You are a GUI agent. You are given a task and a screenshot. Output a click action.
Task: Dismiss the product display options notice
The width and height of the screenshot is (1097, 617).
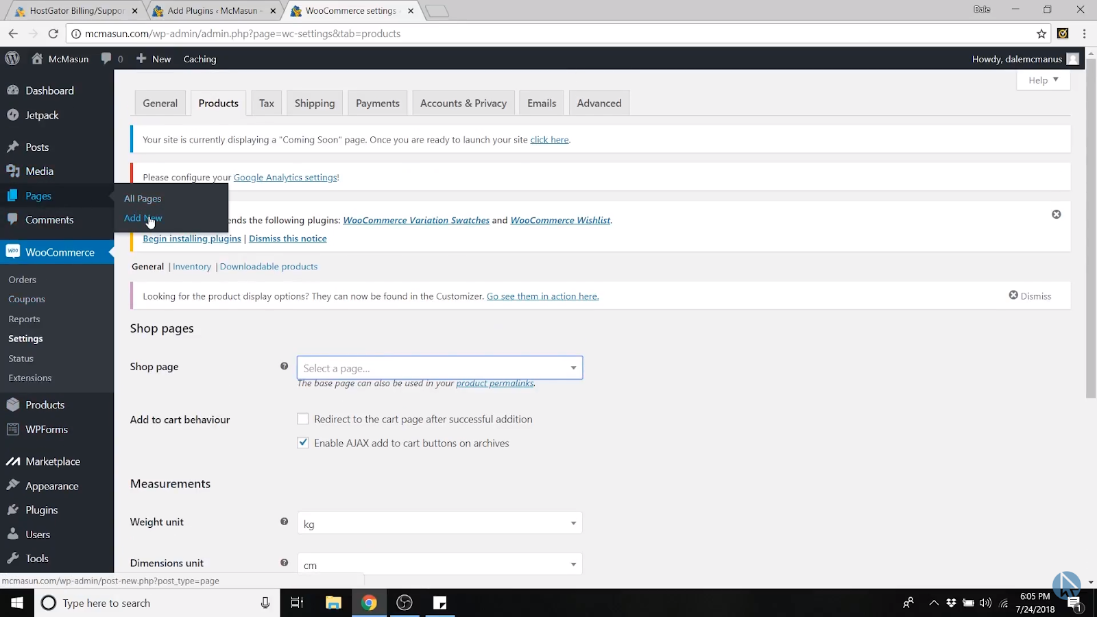[x=1030, y=295]
